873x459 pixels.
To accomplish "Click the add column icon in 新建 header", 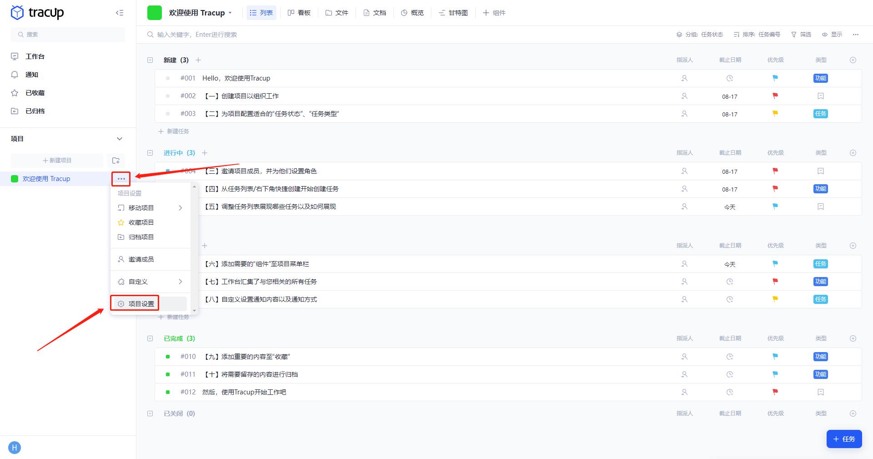I will click(x=853, y=60).
